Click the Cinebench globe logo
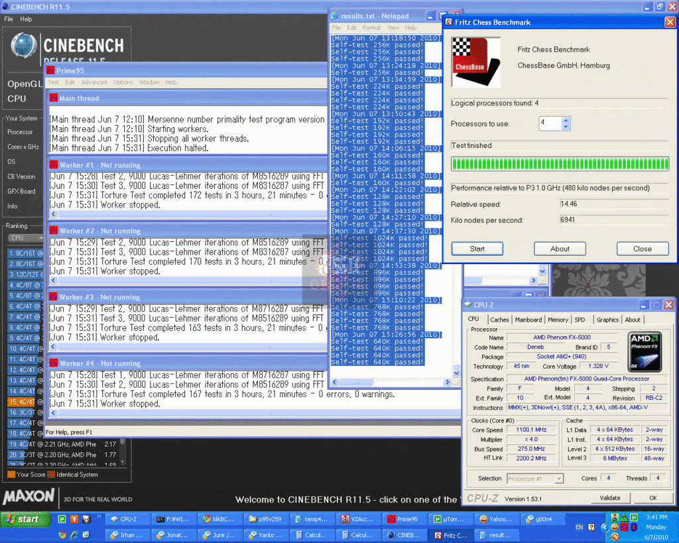The image size is (679, 543). [24, 45]
